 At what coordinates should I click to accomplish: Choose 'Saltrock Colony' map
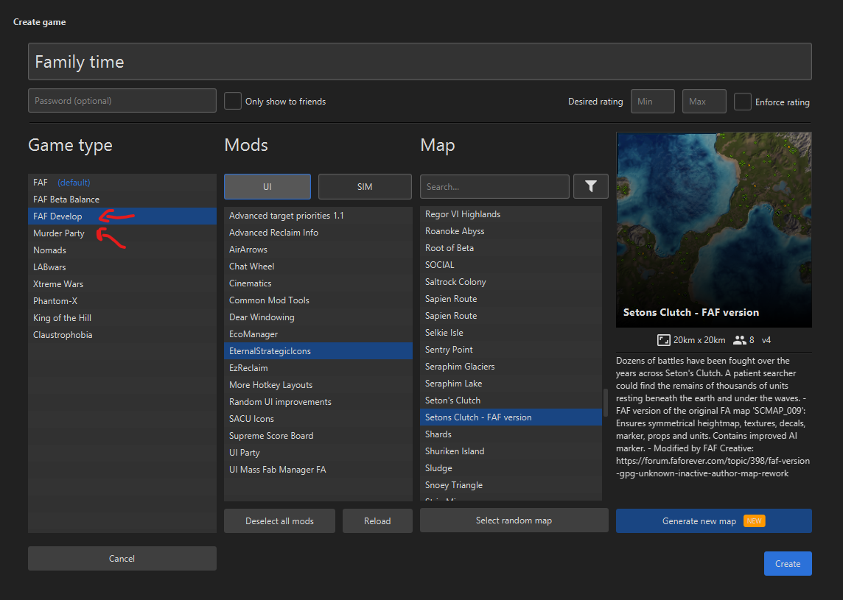click(x=511, y=281)
